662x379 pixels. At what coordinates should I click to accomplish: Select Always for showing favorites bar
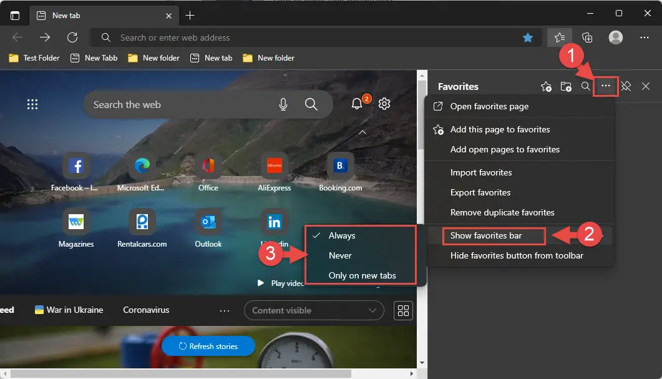pos(361,236)
